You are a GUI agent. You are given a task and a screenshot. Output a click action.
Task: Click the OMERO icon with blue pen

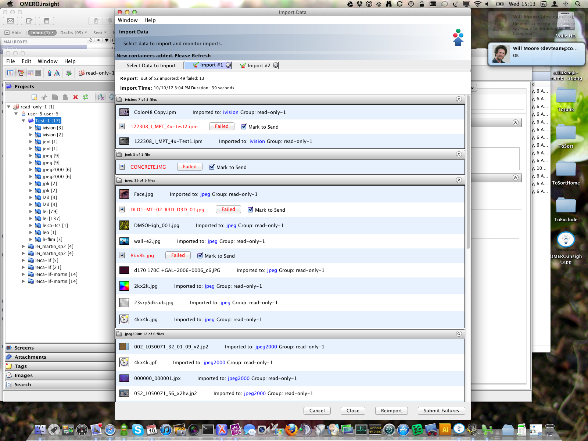[x=57, y=73]
